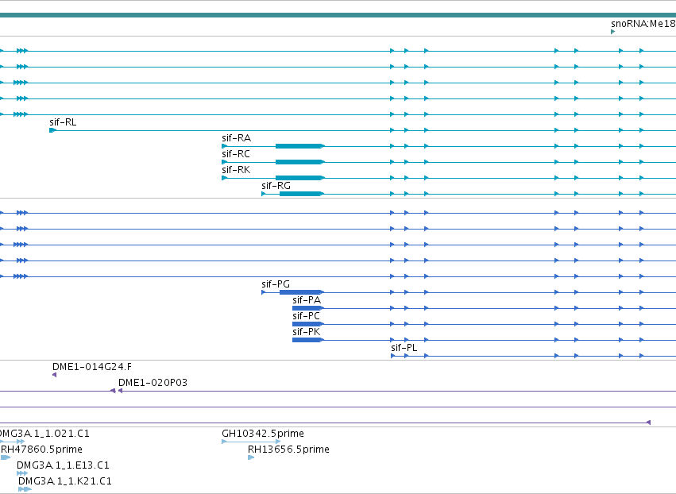Select the sif-PK protein label
The height and width of the screenshot is (494, 676).
[x=307, y=332]
